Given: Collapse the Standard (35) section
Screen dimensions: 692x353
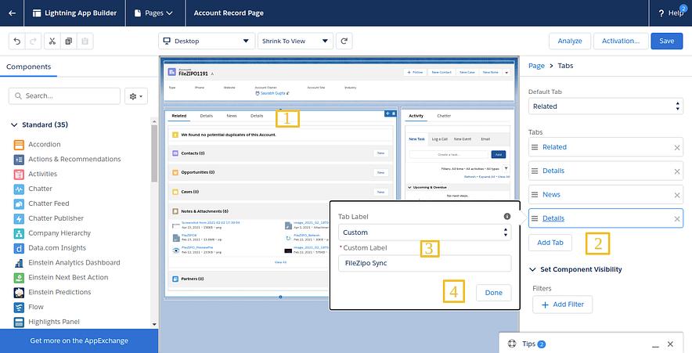Looking at the screenshot, I should point(14,125).
